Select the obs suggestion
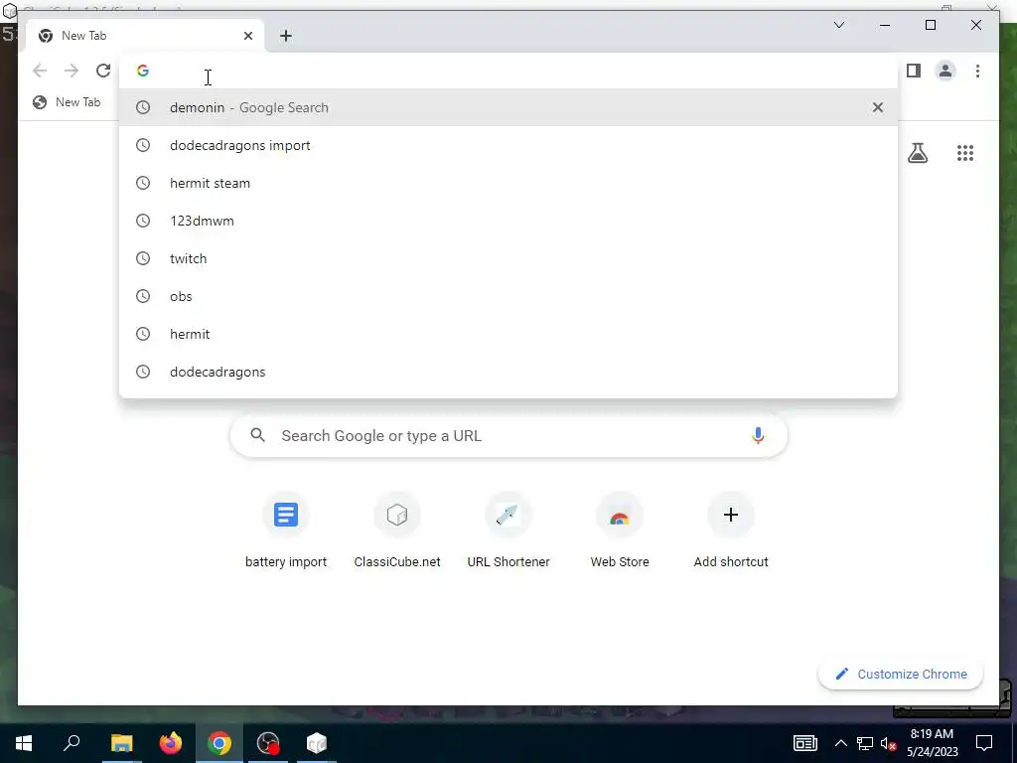Screen dimensions: 1017x763 click(508, 296)
